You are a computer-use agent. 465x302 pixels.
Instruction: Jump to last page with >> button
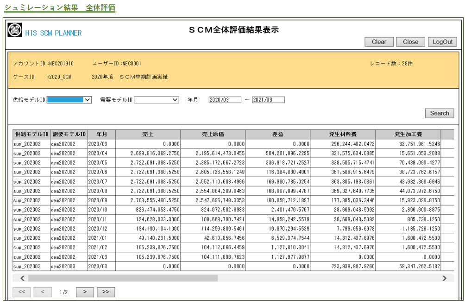[x=106, y=292]
